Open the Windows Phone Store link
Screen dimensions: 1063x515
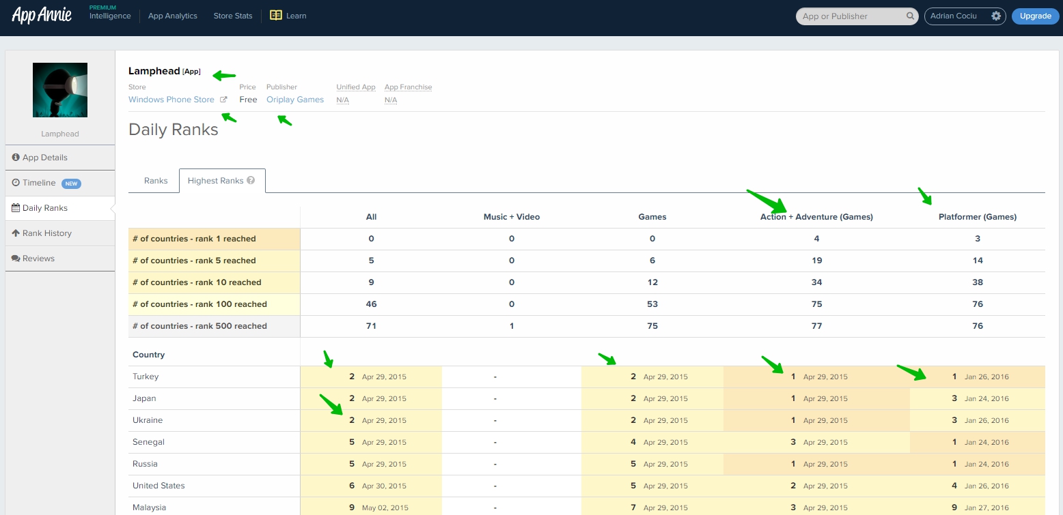[x=171, y=100]
